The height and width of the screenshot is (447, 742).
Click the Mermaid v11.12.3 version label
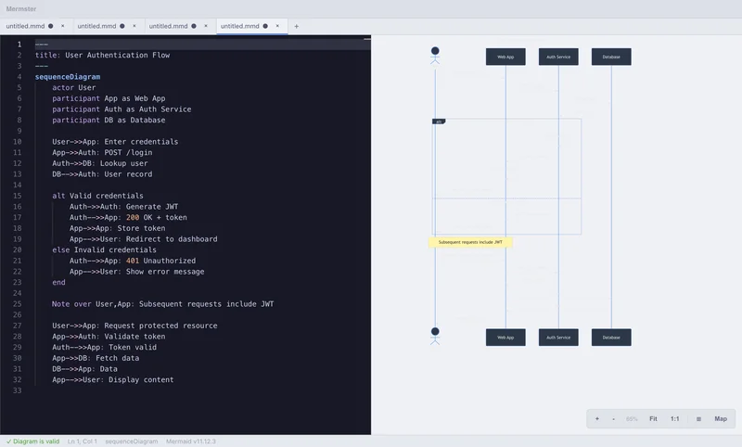point(191,441)
